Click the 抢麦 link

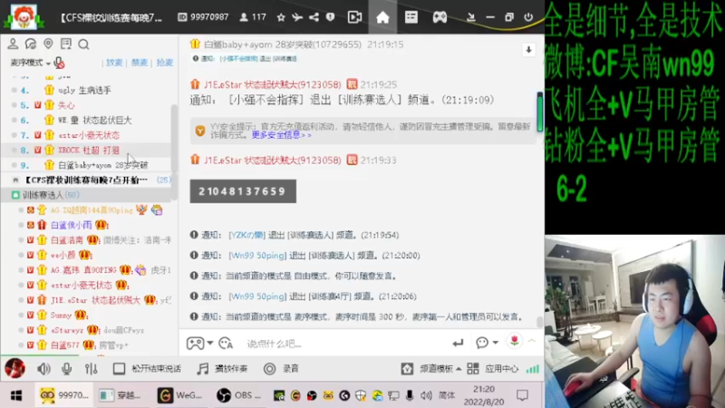pyautogui.click(x=165, y=63)
